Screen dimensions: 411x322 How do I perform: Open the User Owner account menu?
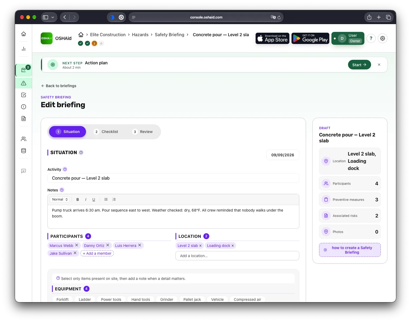pyautogui.click(x=348, y=38)
